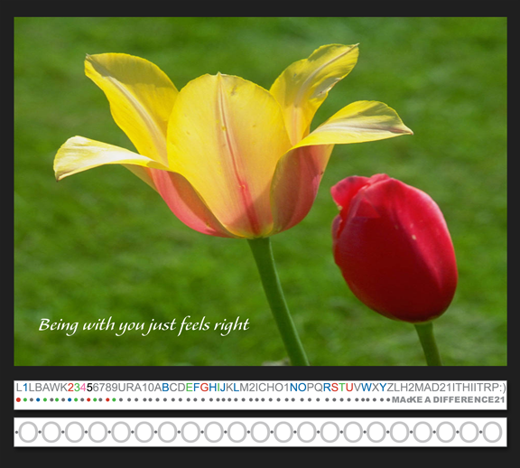The height and width of the screenshot is (468, 520).
Task: Click the smiley :) at row end
Action: [502, 388]
